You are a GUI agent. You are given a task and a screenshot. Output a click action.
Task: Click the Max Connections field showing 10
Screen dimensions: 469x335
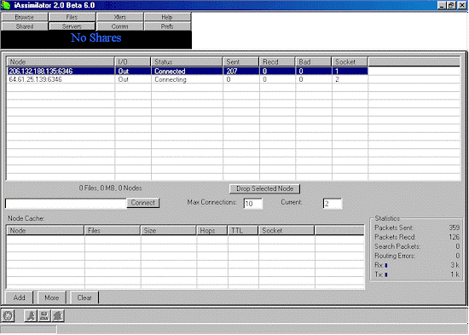click(x=252, y=204)
